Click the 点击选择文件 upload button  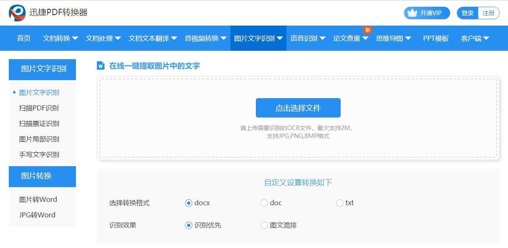(297, 108)
